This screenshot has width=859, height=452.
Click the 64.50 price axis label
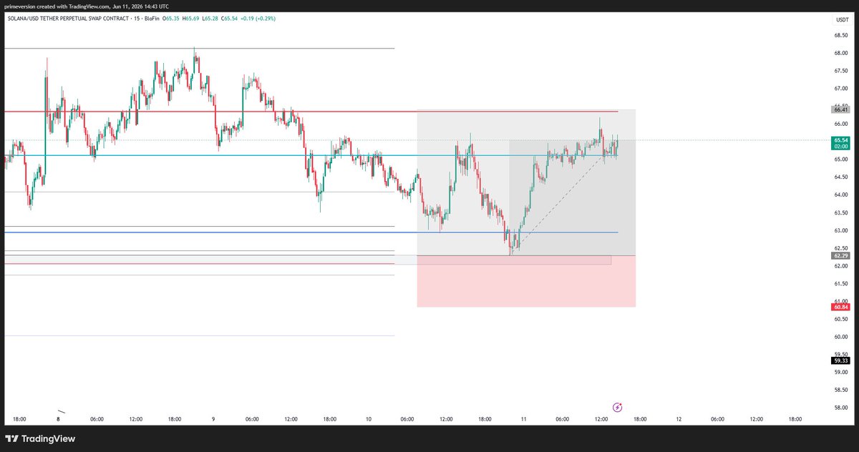point(841,177)
